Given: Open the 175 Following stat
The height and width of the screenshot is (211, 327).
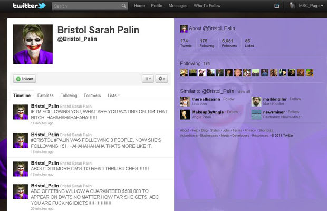Looking at the screenshot, I should [207, 43].
